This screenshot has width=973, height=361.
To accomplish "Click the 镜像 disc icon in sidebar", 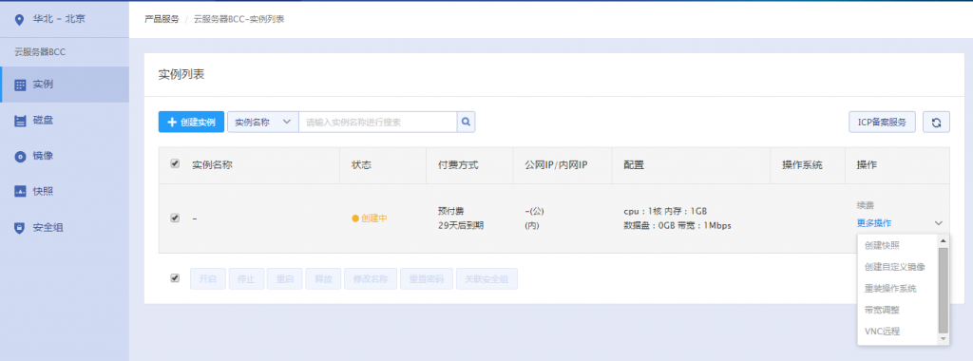I will point(20,157).
